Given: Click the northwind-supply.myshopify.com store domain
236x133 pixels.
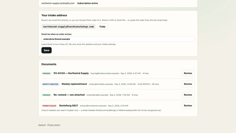Looking at the screenshot, I should pos(58,3).
